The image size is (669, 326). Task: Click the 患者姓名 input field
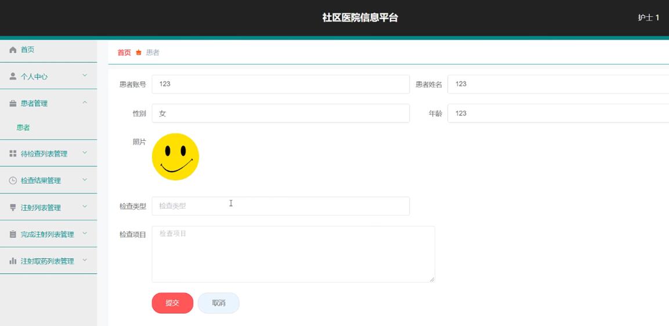pos(558,84)
